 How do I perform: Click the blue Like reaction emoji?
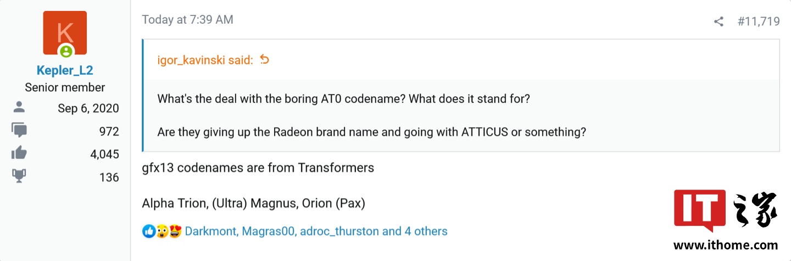(x=148, y=231)
